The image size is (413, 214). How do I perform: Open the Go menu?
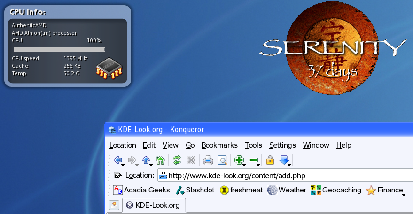click(190, 145)
